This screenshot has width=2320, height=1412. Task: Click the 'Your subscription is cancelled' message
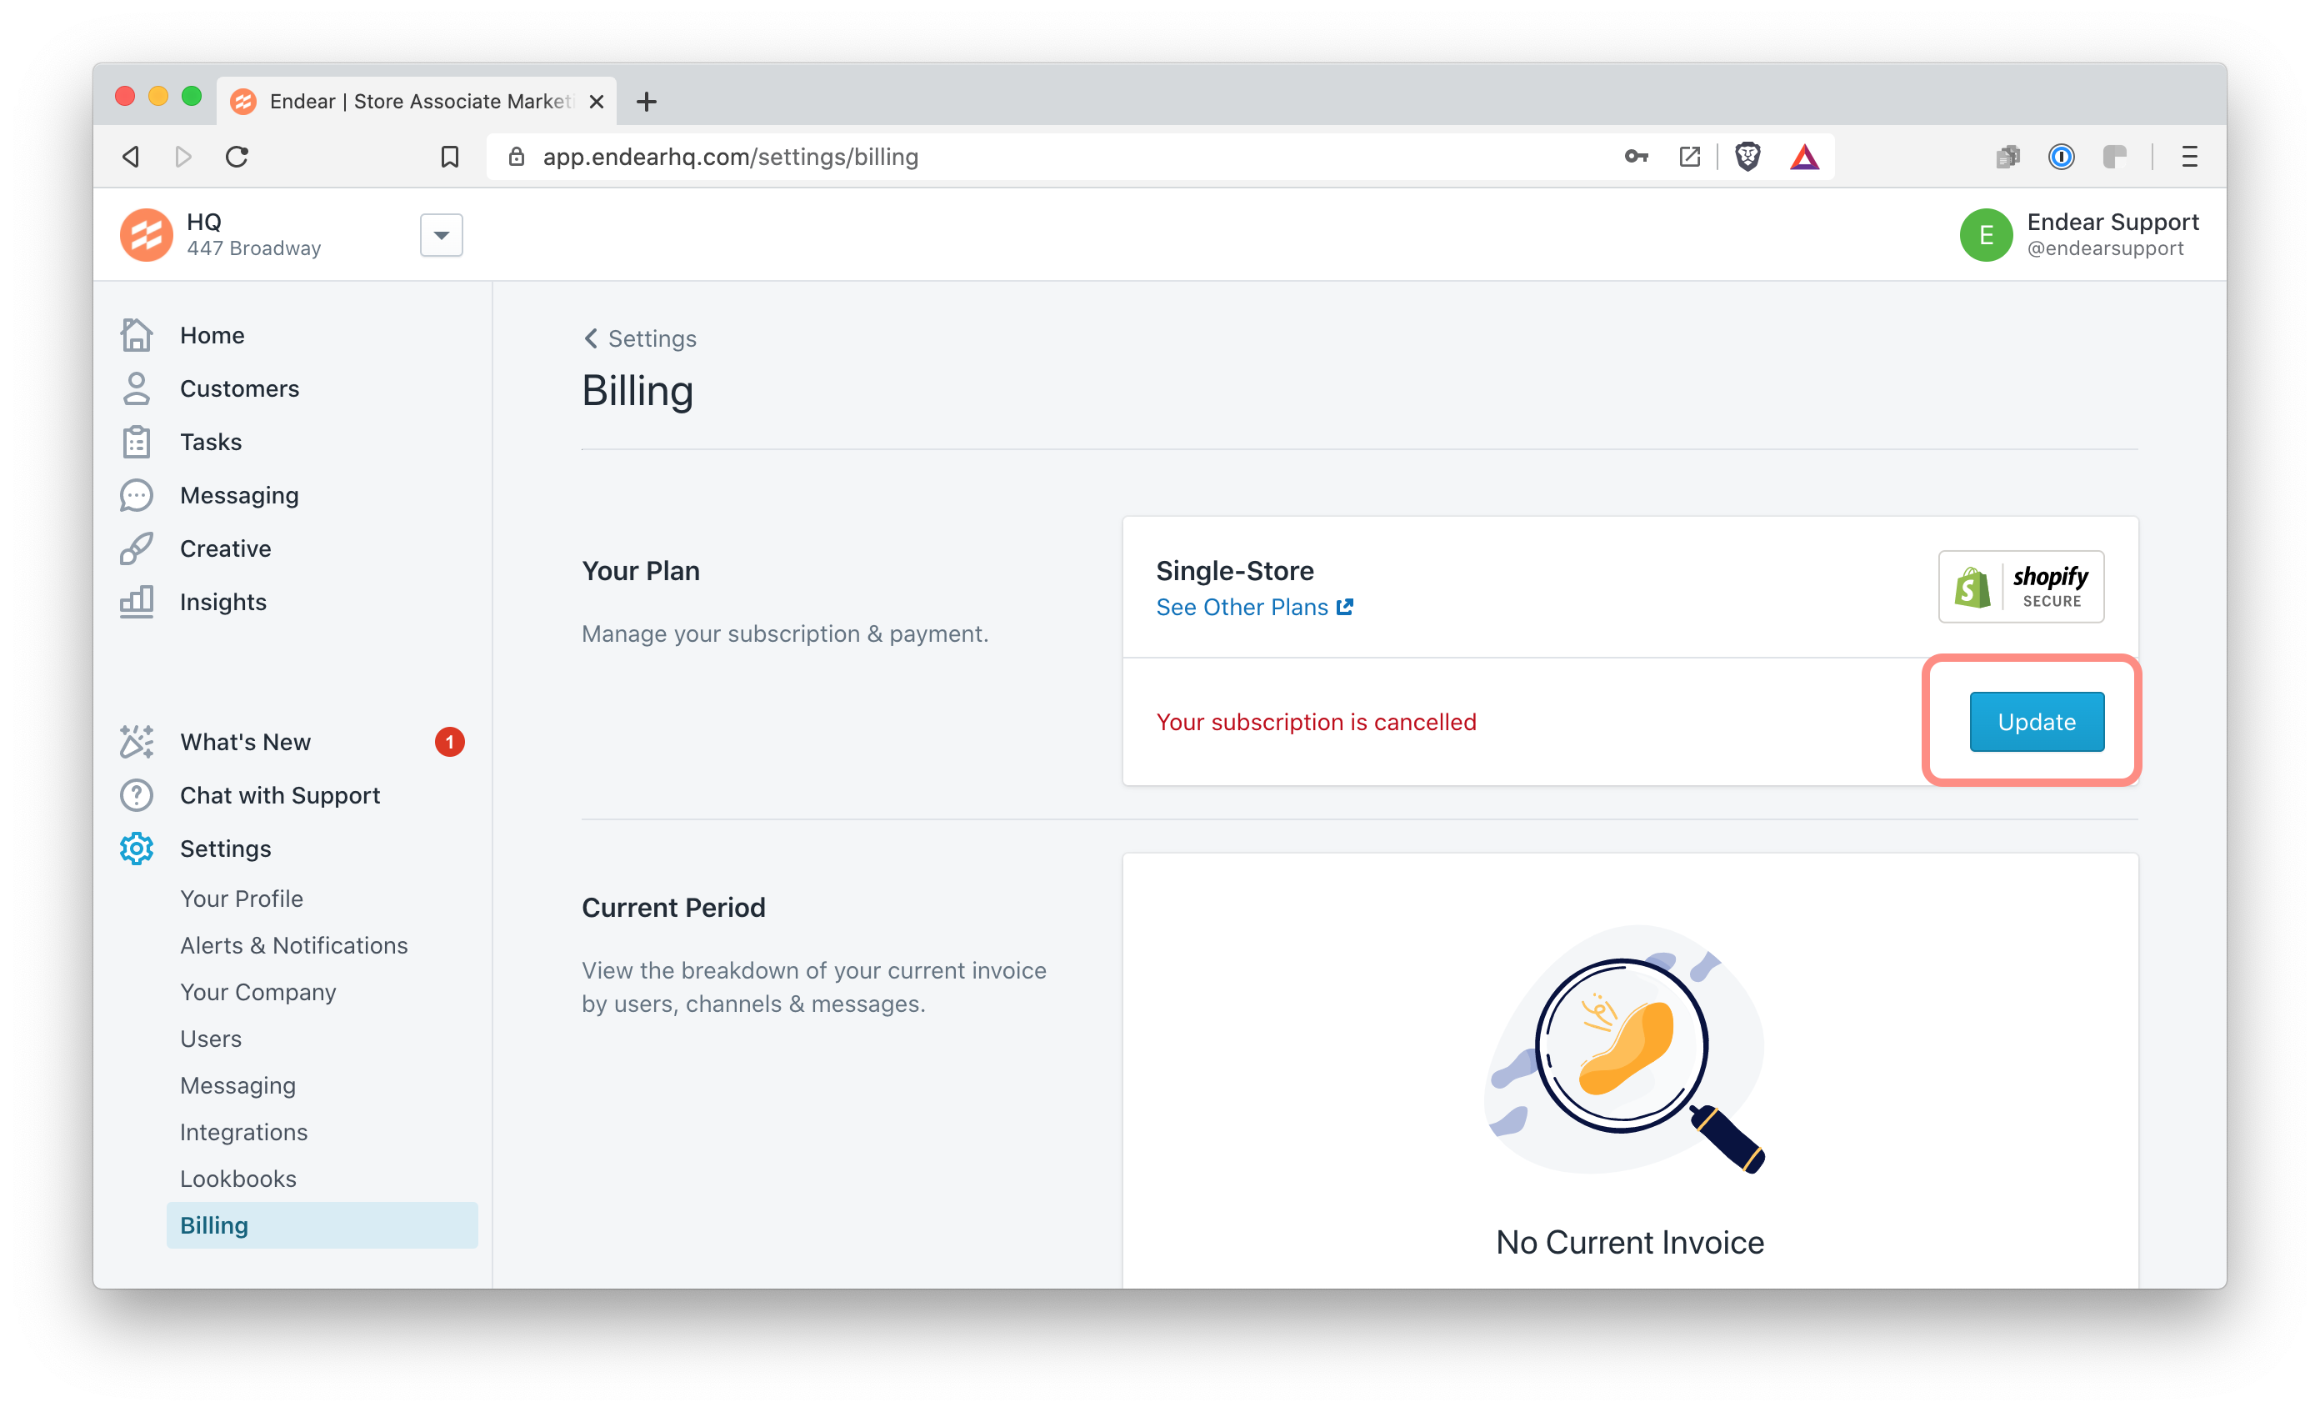coord(1317,723)
